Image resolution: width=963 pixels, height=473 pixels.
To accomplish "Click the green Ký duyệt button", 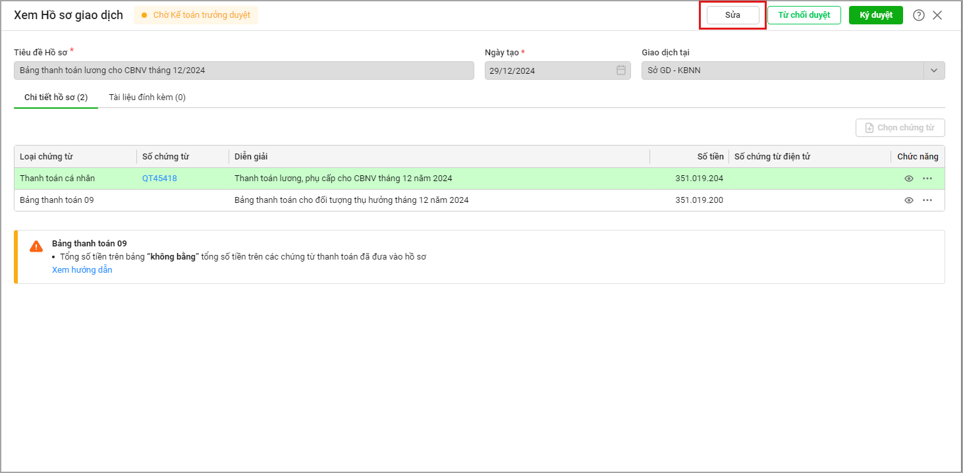I will coord(875,15).
